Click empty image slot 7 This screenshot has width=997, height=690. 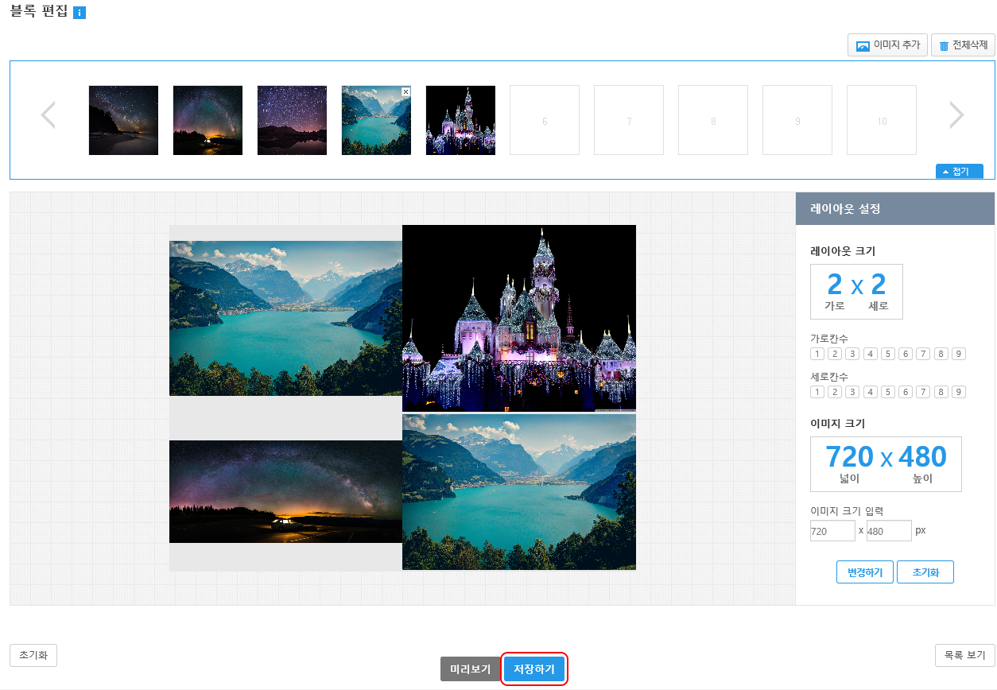point(629,120)
